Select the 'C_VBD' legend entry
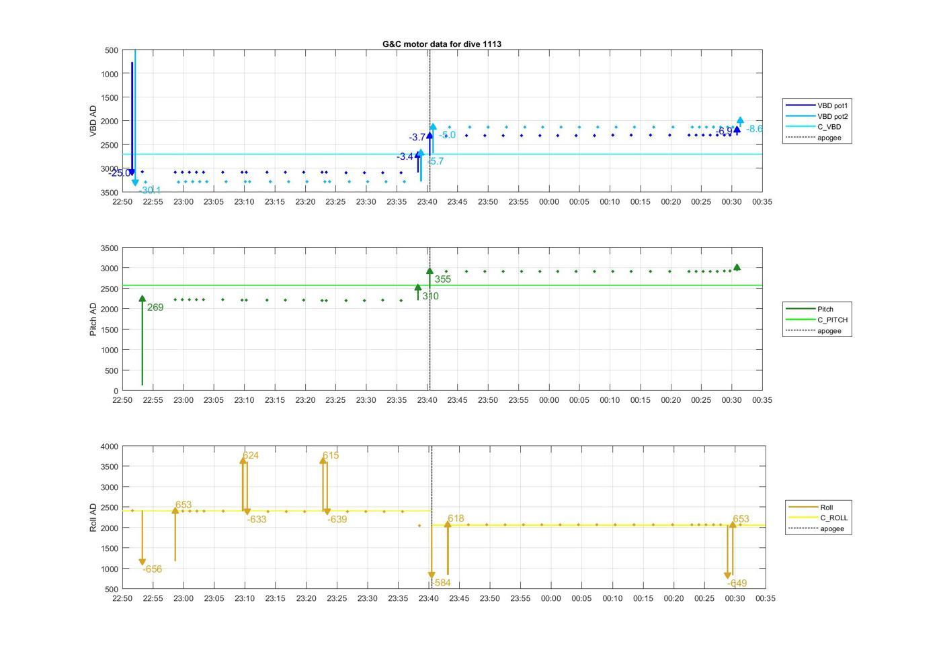Screen dimensions: 941x662 [829, 127]
